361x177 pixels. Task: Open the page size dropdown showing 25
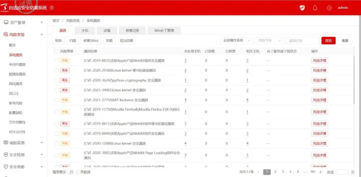coord(73,172)
